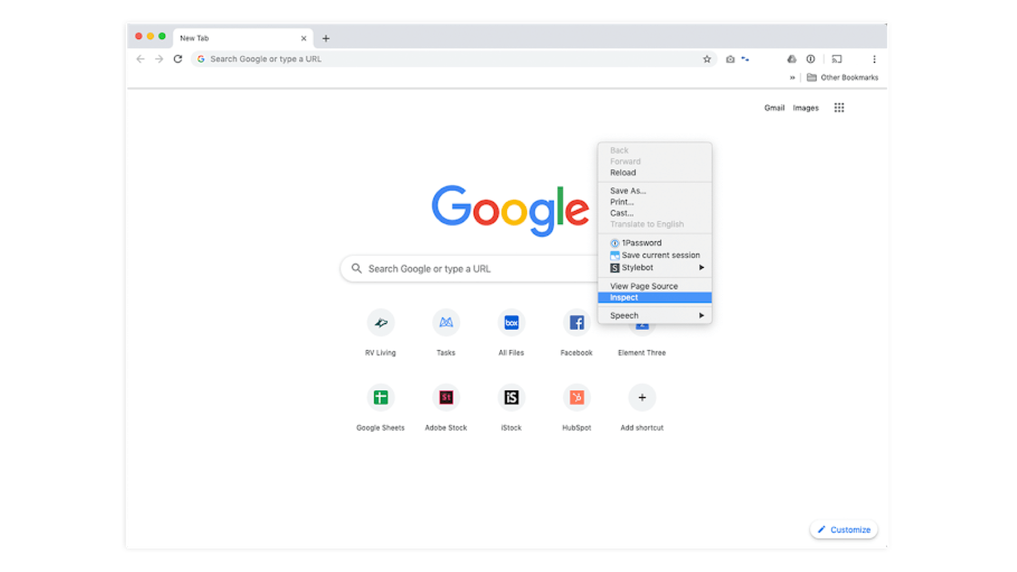Expand the Stylebot submenu
The image size is (1017, 572).
(655, 267)
